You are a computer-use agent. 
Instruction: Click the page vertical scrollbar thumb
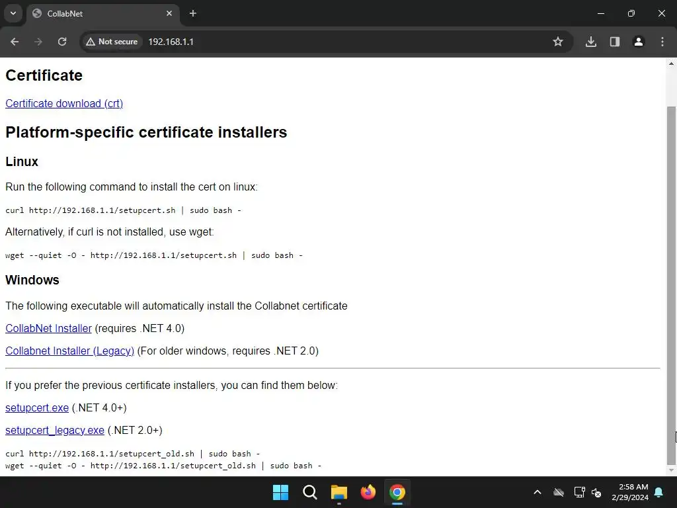coord(671,285)
